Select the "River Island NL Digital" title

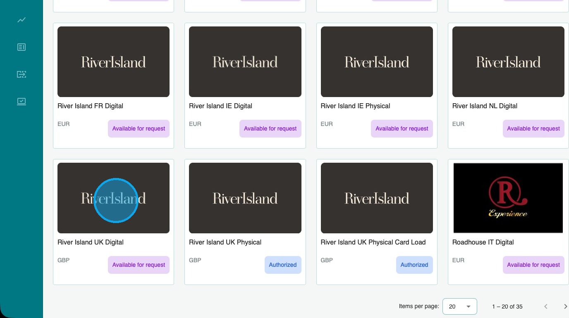click(485, 106)
